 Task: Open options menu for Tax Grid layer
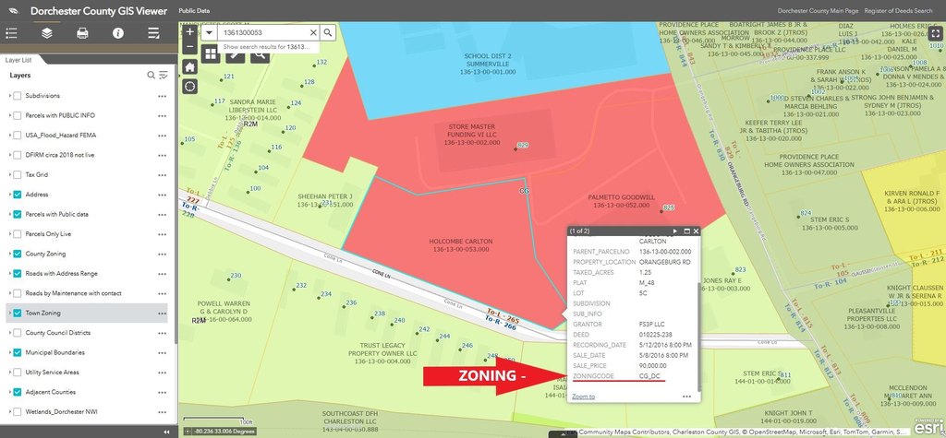tap(162, 174)
